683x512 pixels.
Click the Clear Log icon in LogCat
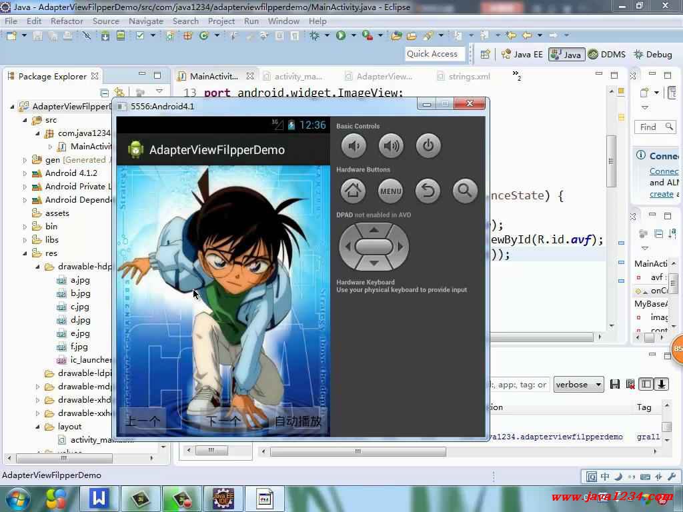[x=630, y=384]
